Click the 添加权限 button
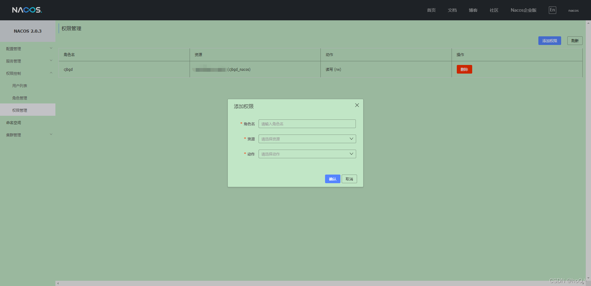 [550, 41]
